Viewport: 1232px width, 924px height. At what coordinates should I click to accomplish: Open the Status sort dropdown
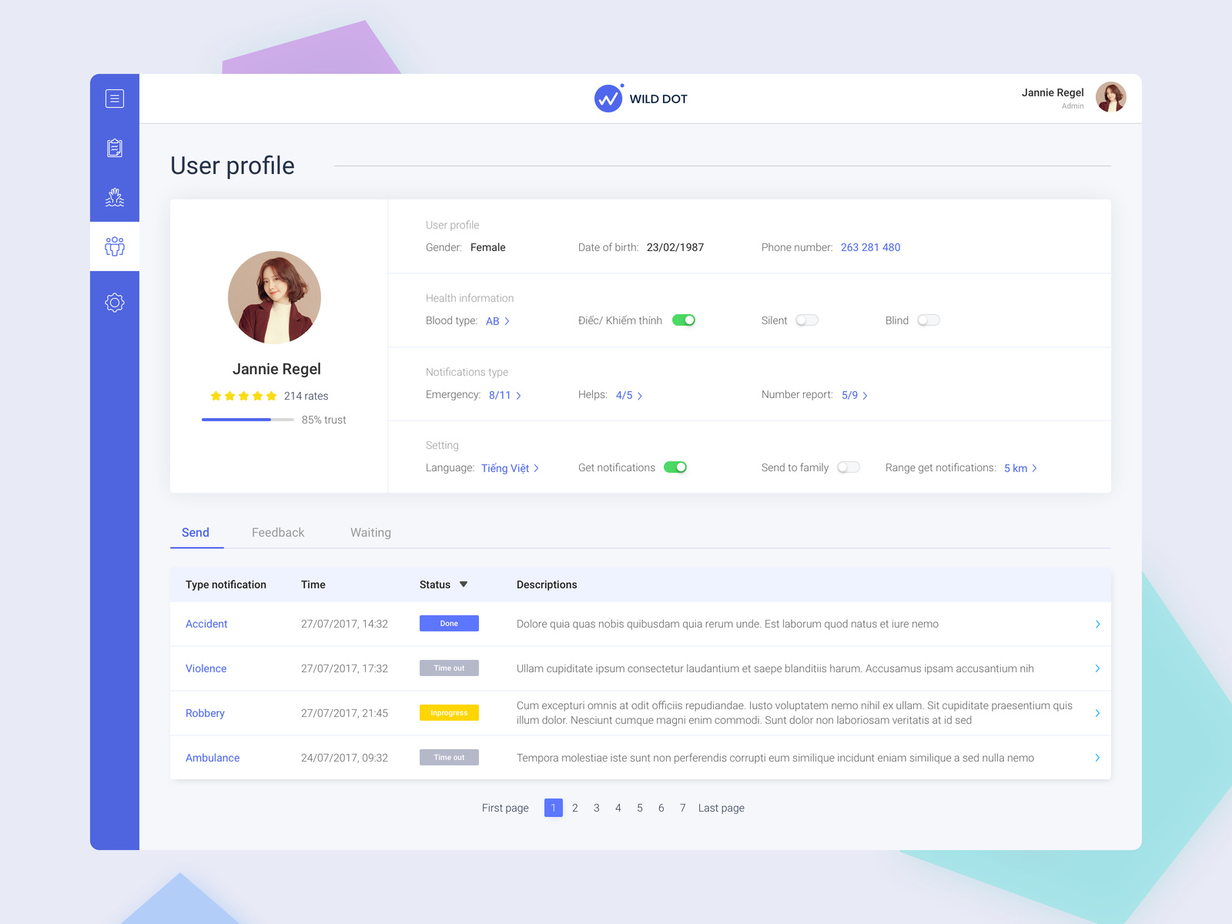tap(464, 584)
